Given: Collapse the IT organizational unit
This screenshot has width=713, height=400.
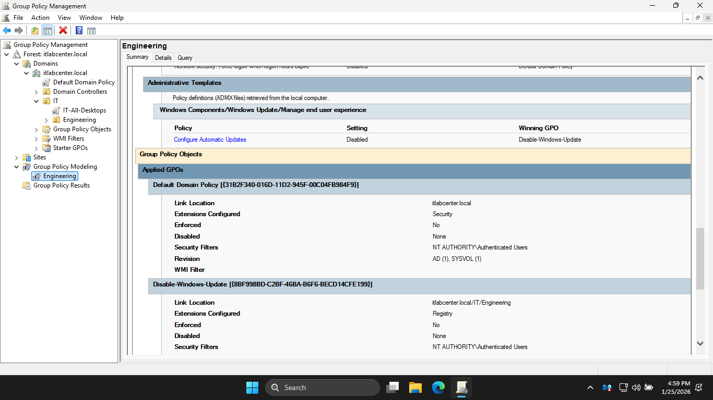Looking at the screenshot, I should click(37, 101).
